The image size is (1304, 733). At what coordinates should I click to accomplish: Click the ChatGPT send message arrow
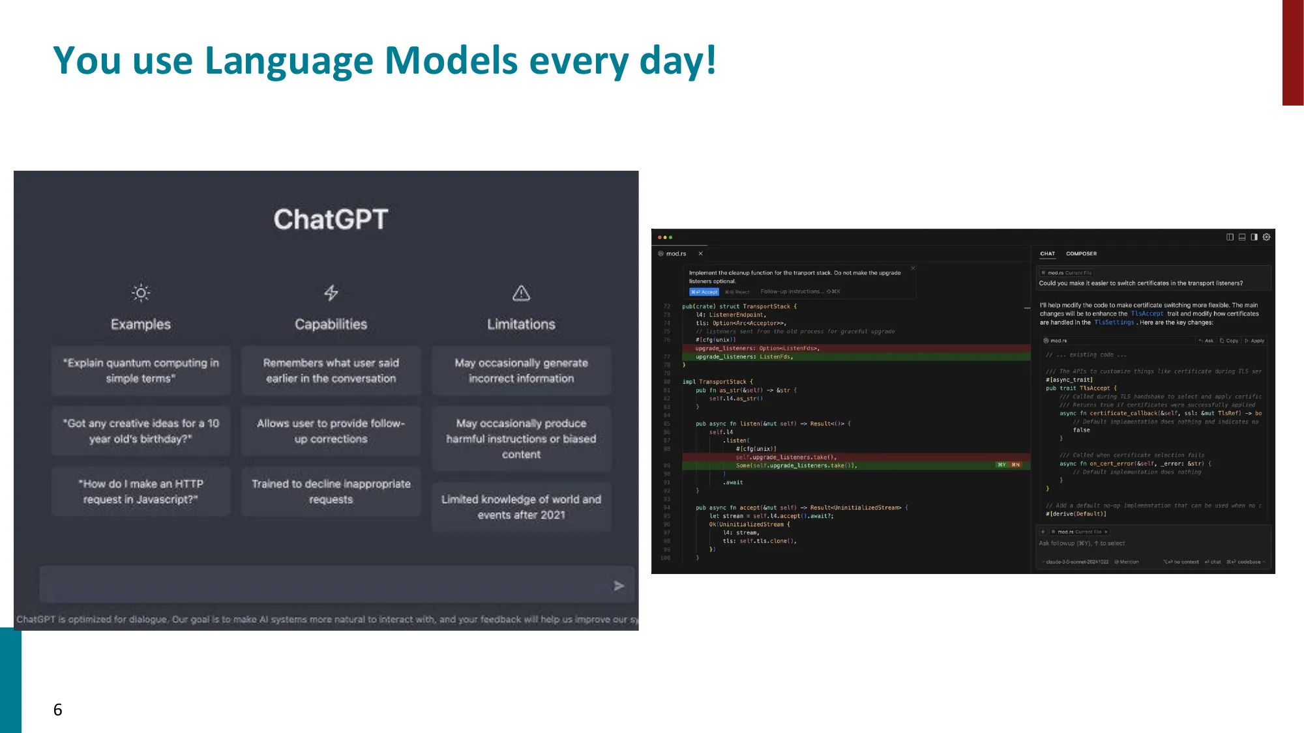coord(619,586)
